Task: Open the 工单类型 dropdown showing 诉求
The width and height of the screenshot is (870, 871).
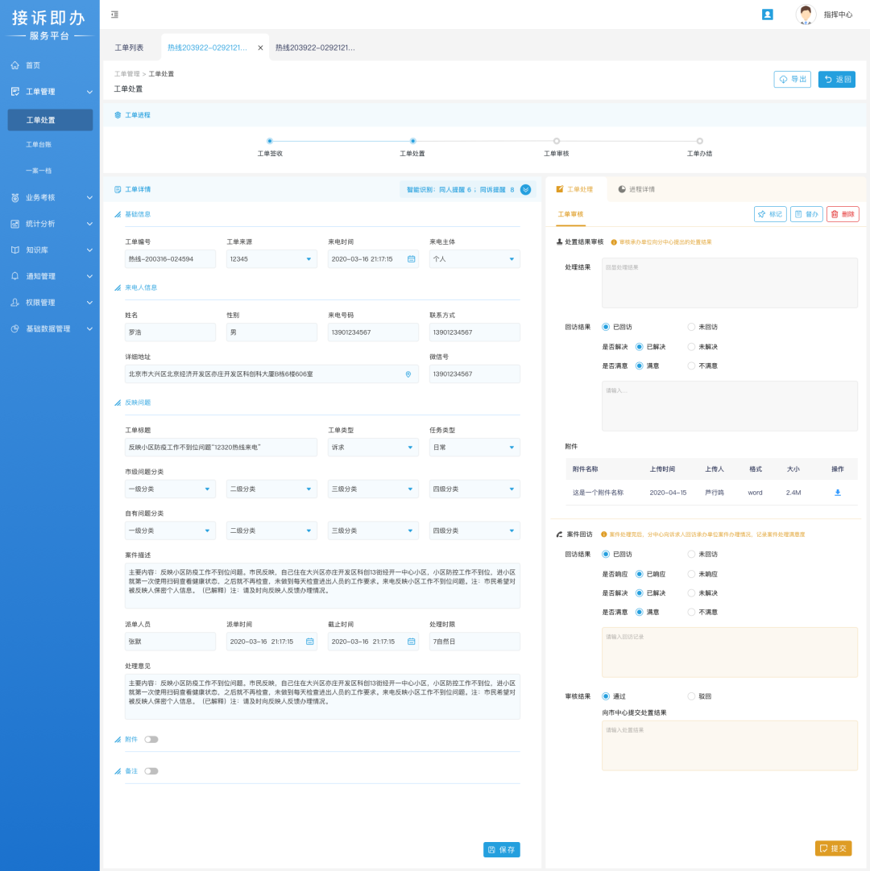Action: (x=373, y=448)
